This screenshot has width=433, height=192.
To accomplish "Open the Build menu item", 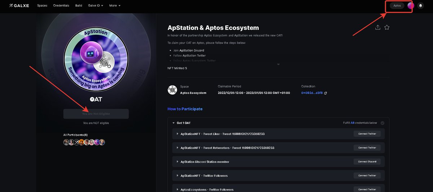I will (79, 6).
